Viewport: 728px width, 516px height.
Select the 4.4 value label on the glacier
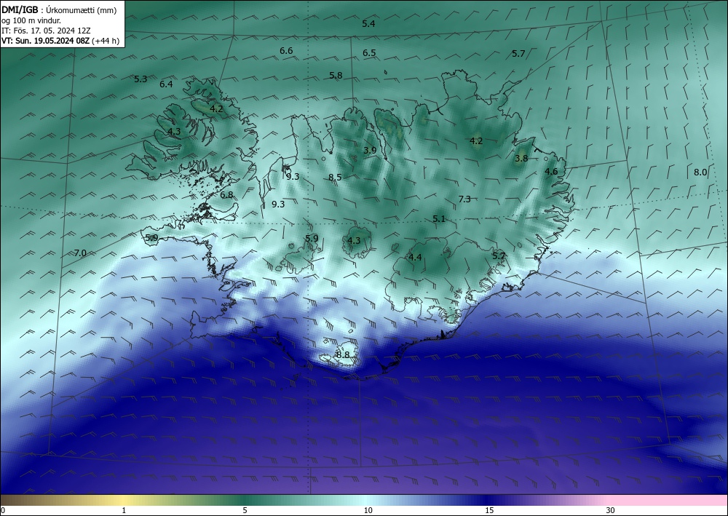pos(415,257)
